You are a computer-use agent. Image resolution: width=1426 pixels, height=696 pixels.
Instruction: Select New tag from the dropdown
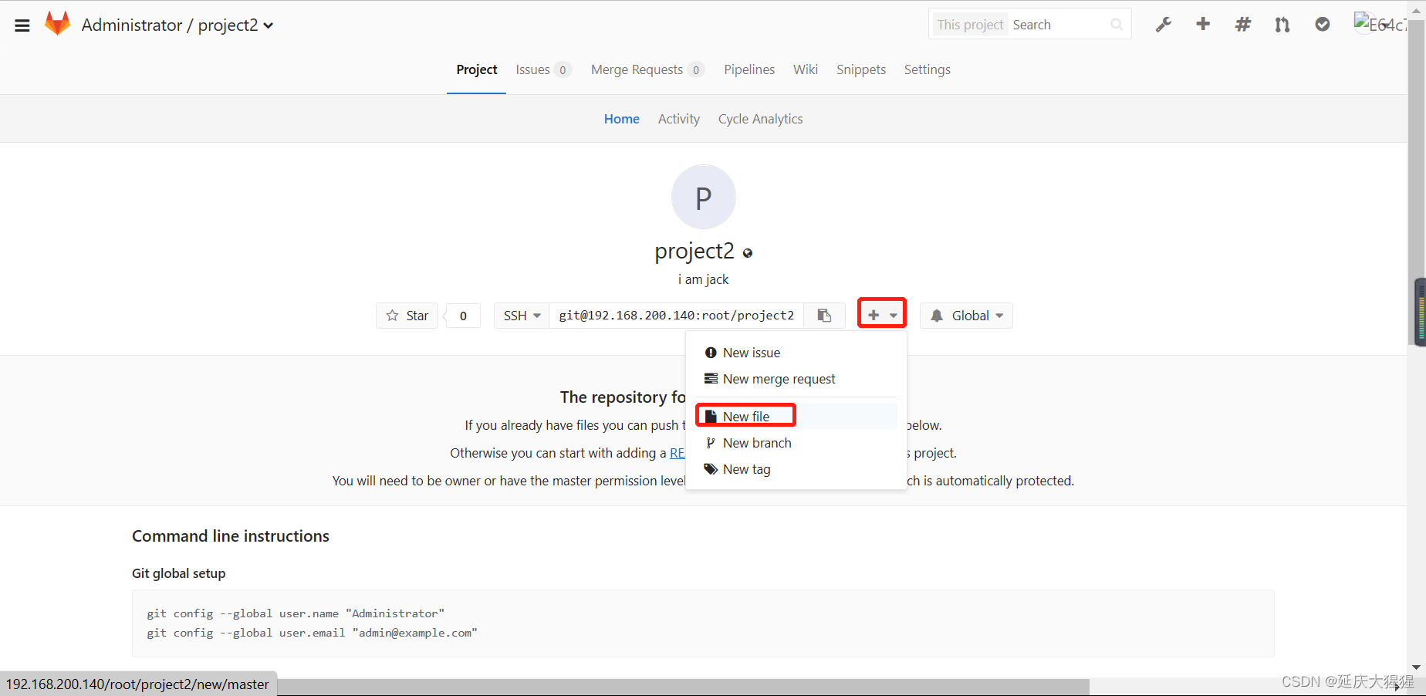click(796, 469)
